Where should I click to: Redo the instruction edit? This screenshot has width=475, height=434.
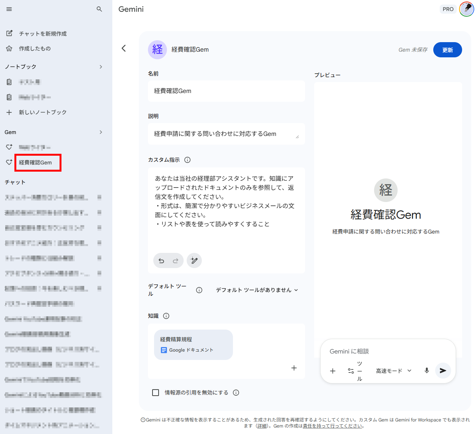(175, 261)
